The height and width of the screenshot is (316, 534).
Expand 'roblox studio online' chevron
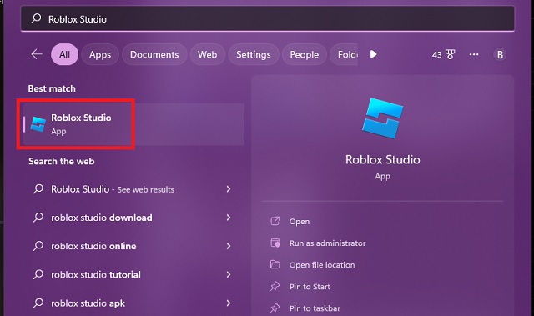(229, 246)
